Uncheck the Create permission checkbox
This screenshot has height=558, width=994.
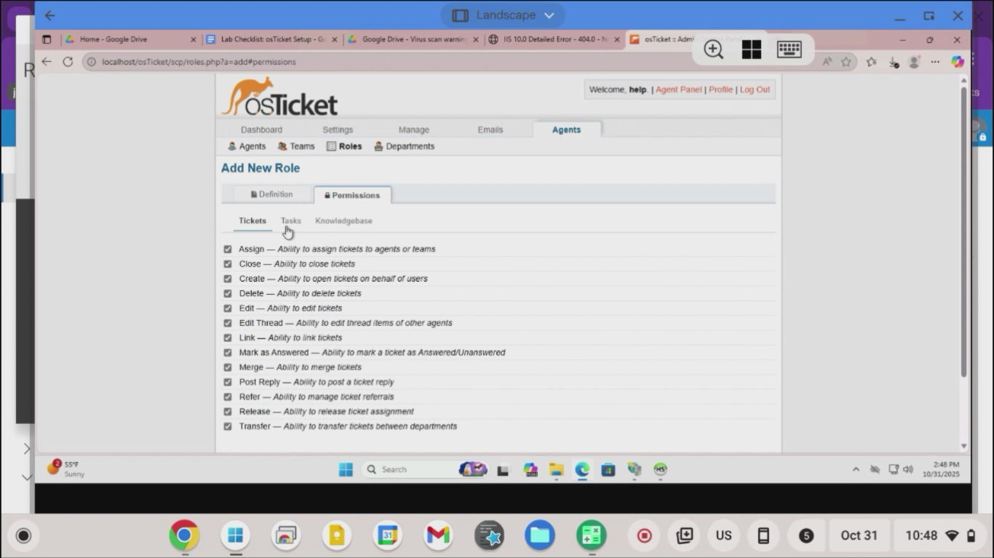(228, 279)
